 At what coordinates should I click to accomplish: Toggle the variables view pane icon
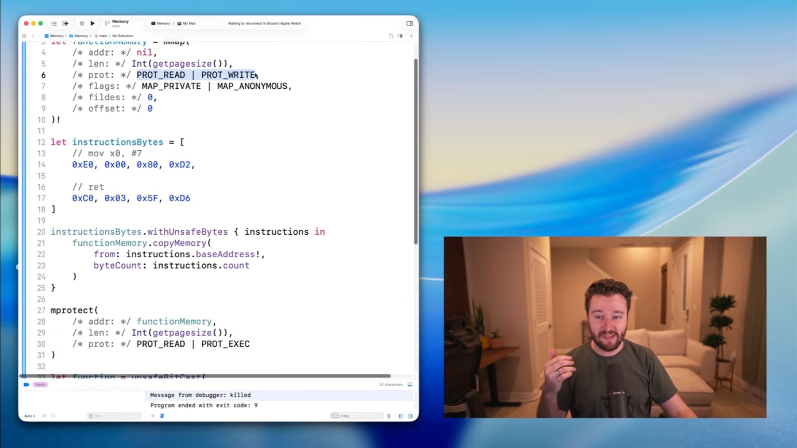click(x=401, y=416)
